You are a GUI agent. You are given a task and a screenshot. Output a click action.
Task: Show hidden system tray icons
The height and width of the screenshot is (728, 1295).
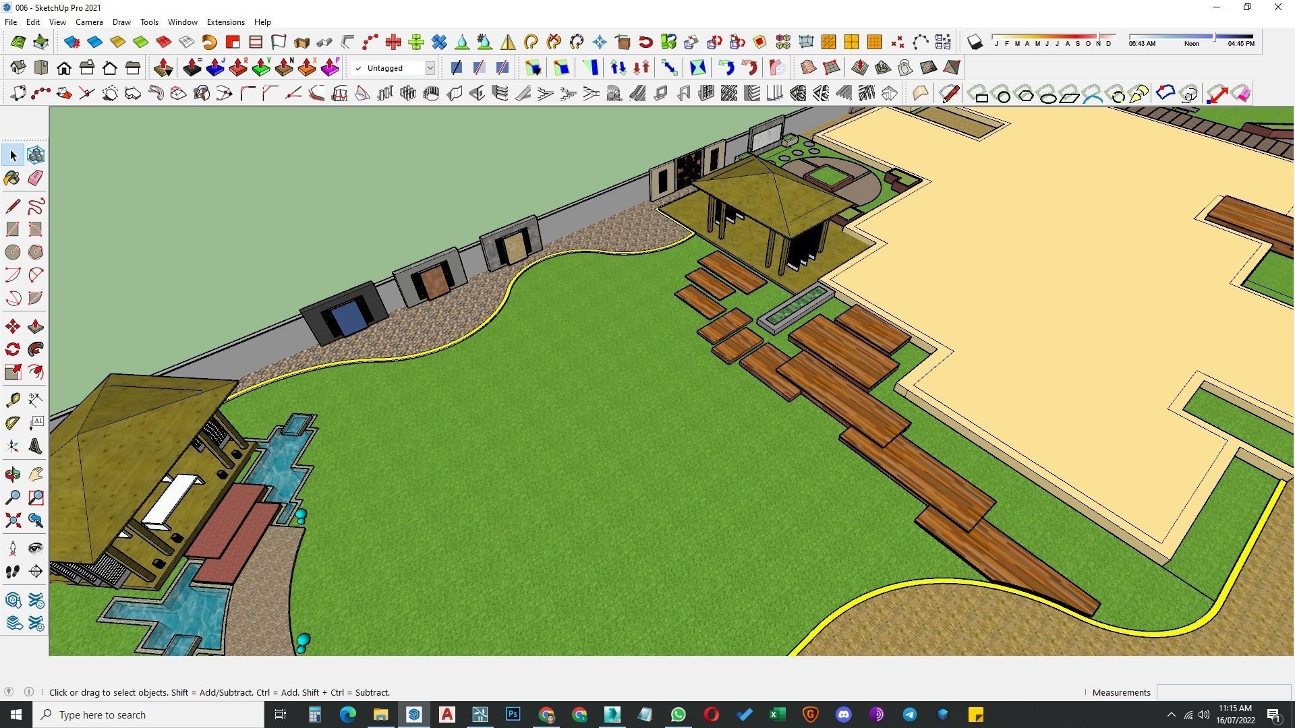pos(1171,715)
